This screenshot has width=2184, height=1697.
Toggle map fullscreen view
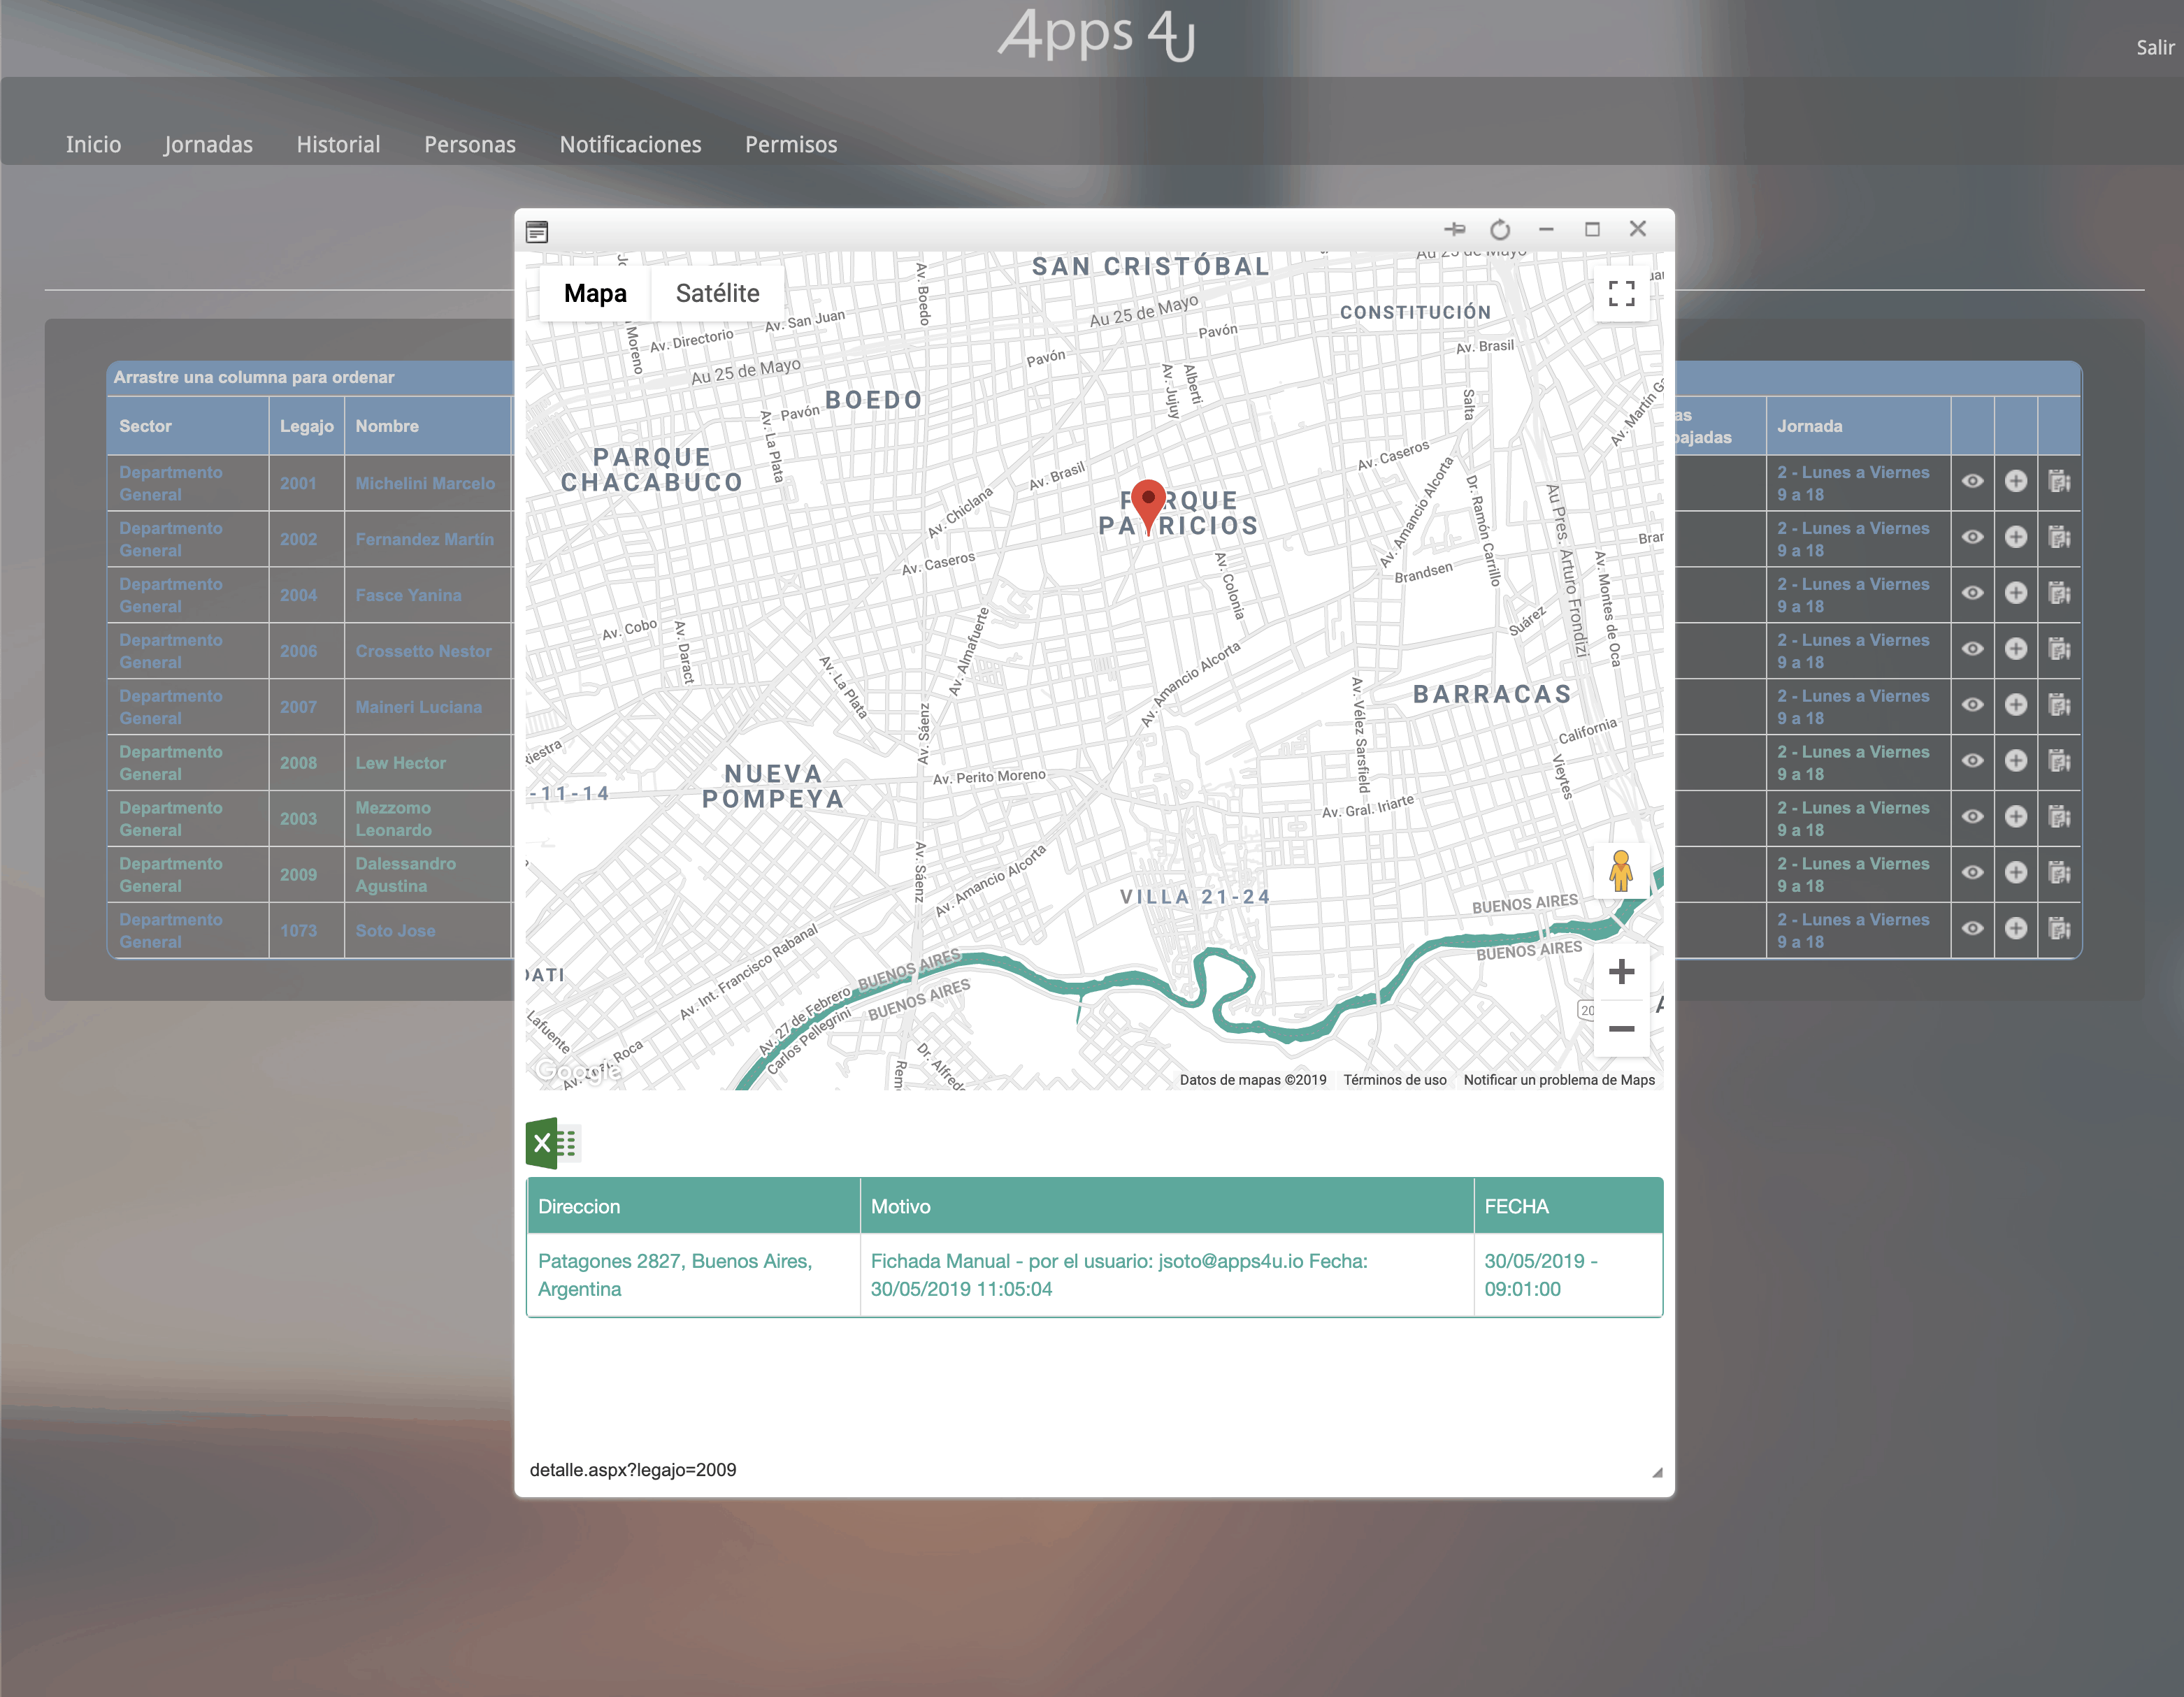(1621, 293)
